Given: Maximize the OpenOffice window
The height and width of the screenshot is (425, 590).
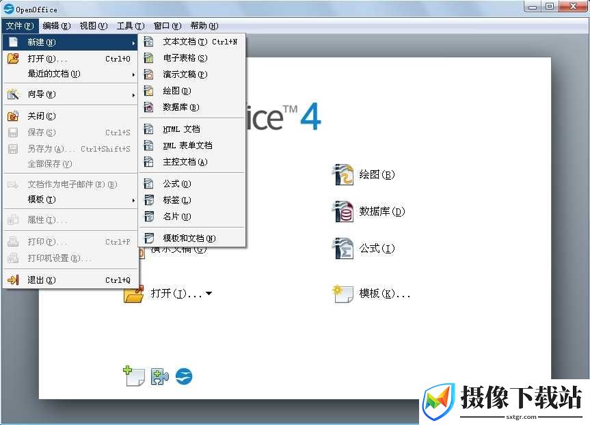Looking at the screenshot, I should (x=550, y=7).
